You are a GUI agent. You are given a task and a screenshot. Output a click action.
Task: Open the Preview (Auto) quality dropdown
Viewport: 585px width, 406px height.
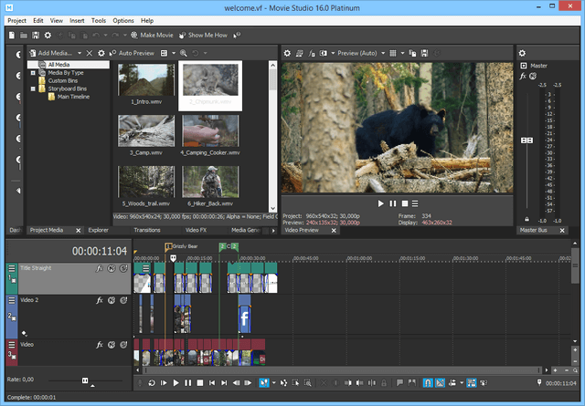(358, 53)
